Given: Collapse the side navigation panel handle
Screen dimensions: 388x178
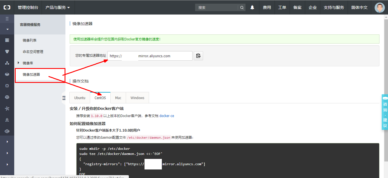Looking at the screenshot, I should (64, 98).
